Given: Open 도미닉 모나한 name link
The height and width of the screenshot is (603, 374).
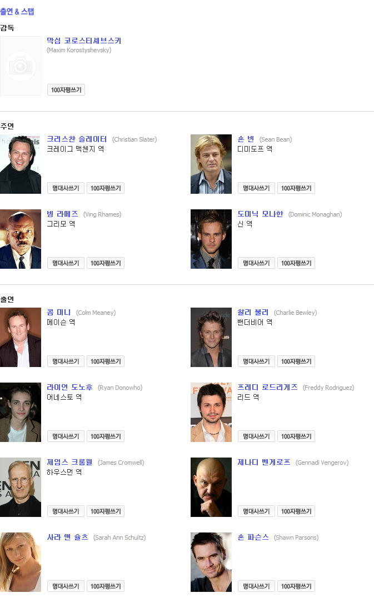Looking at the screenshot, I should [260, 214].
